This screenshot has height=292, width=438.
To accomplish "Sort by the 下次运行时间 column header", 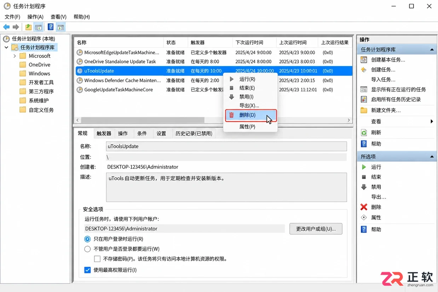I will tap(254, 42).
